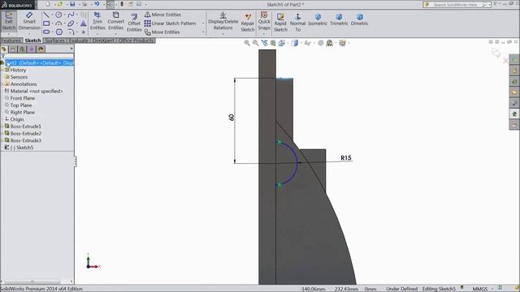This screenshot has height=292, width=520.
Task: Open the DimXpertManager panel tab
Action: (32, 49)
